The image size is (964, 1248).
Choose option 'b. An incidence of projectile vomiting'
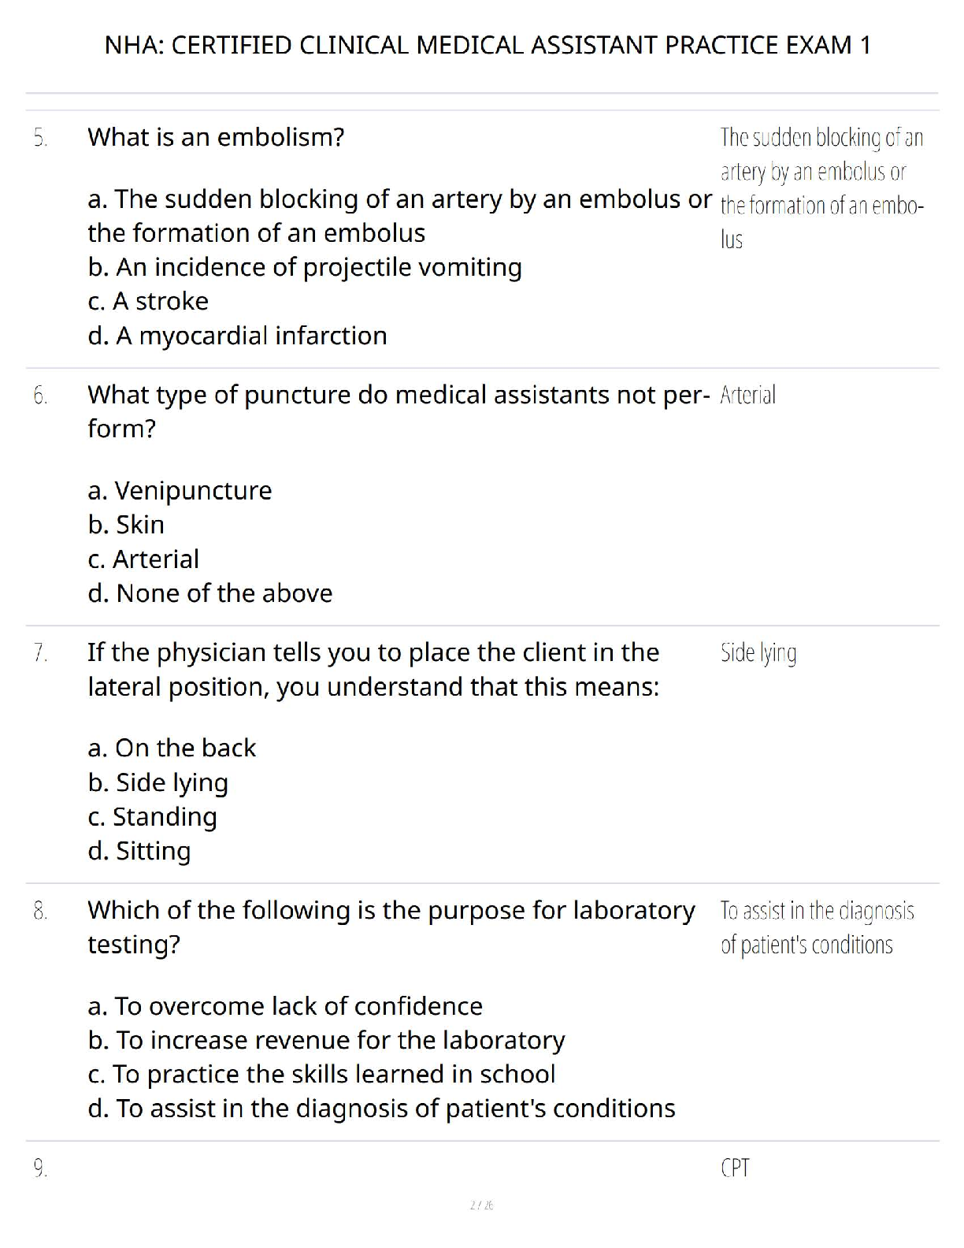click(x=305, y=267)
